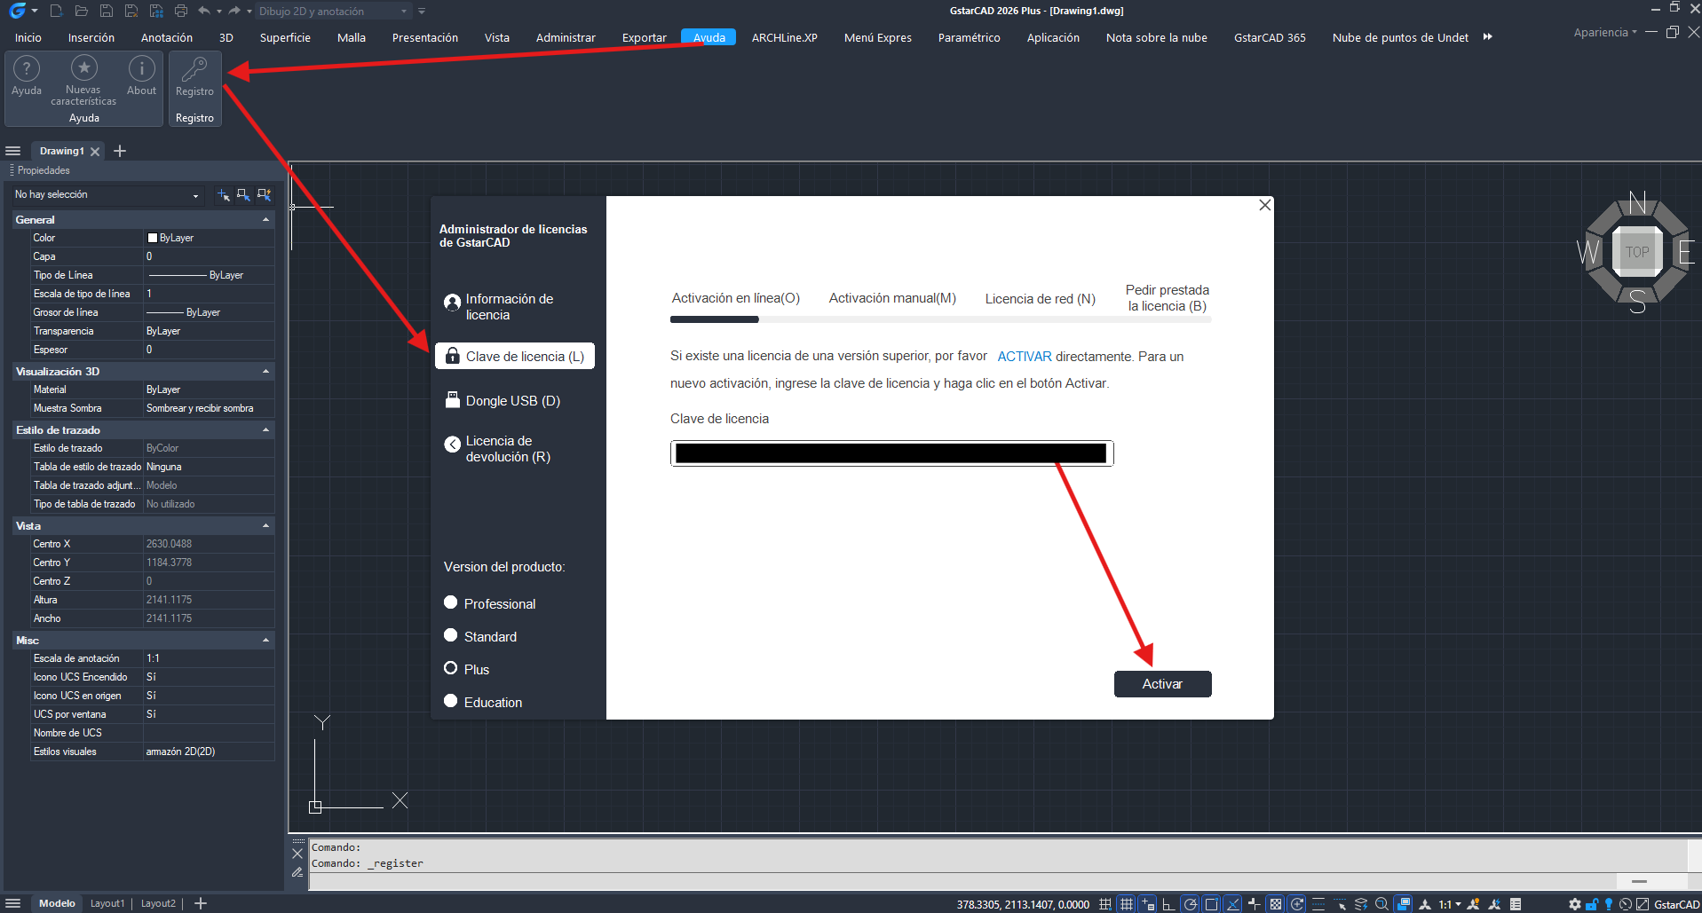The image size is (1702, 913).
Task: Open the Anotación ribbon tab
Action: (x=167, y=37)
